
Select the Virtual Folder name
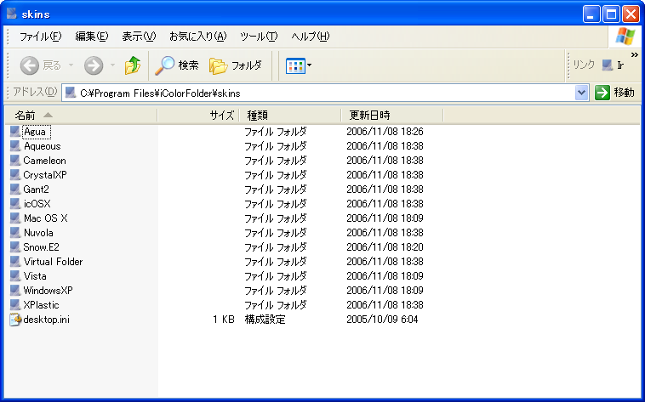pyautogui.click(x=53, y=262)
